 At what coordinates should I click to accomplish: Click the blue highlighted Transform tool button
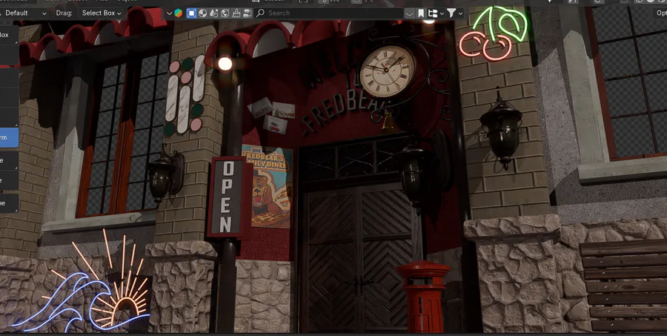click(x=8, y=137)
